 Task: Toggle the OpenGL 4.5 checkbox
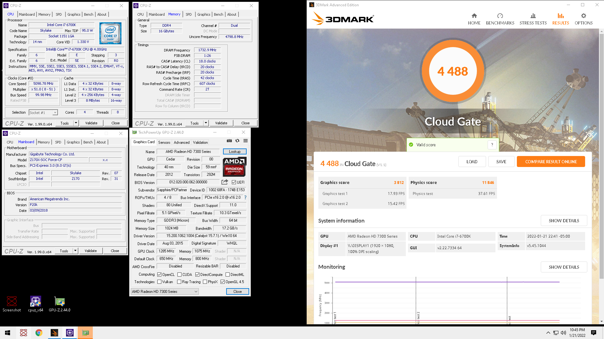(x=222, y=282)
